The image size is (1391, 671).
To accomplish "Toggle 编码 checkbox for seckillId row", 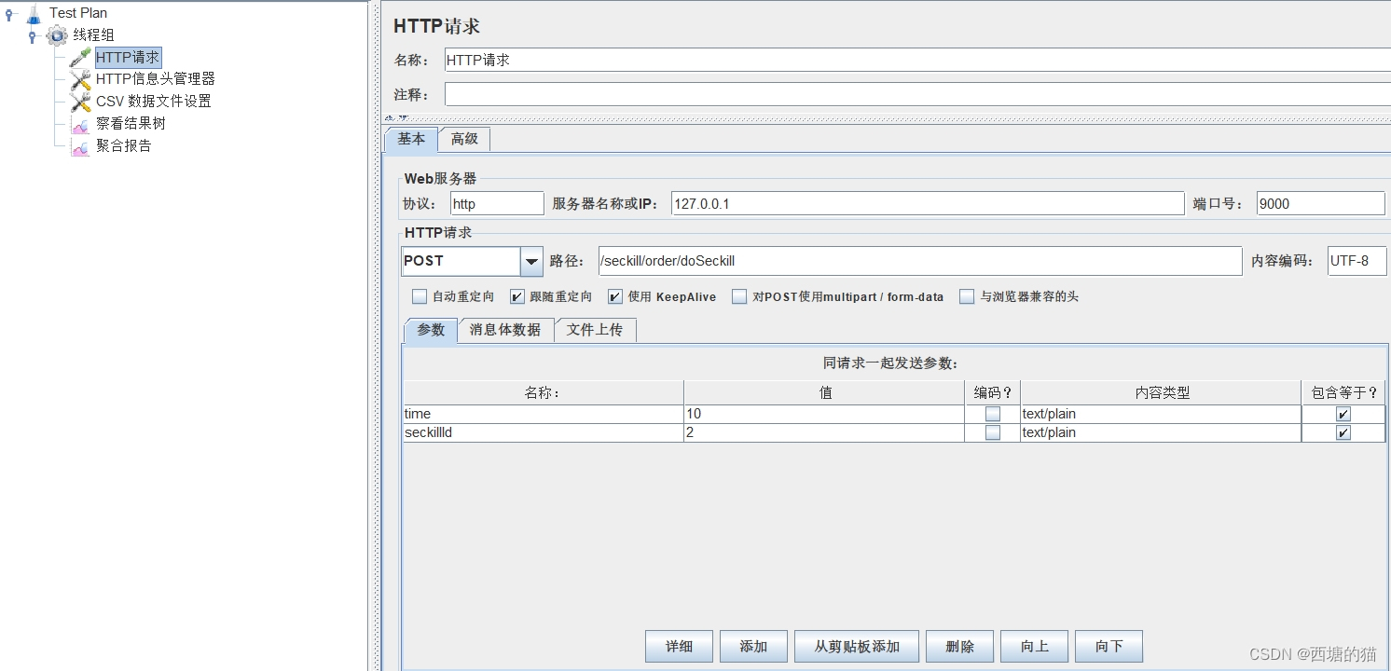I will tap(993, 432).
